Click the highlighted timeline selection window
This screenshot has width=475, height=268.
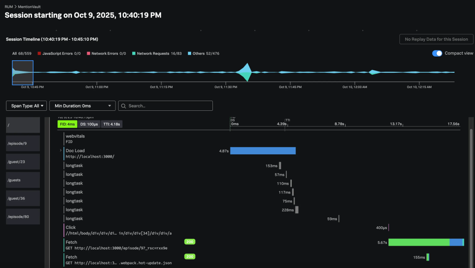pyautogui.click(x=23, y=73)
